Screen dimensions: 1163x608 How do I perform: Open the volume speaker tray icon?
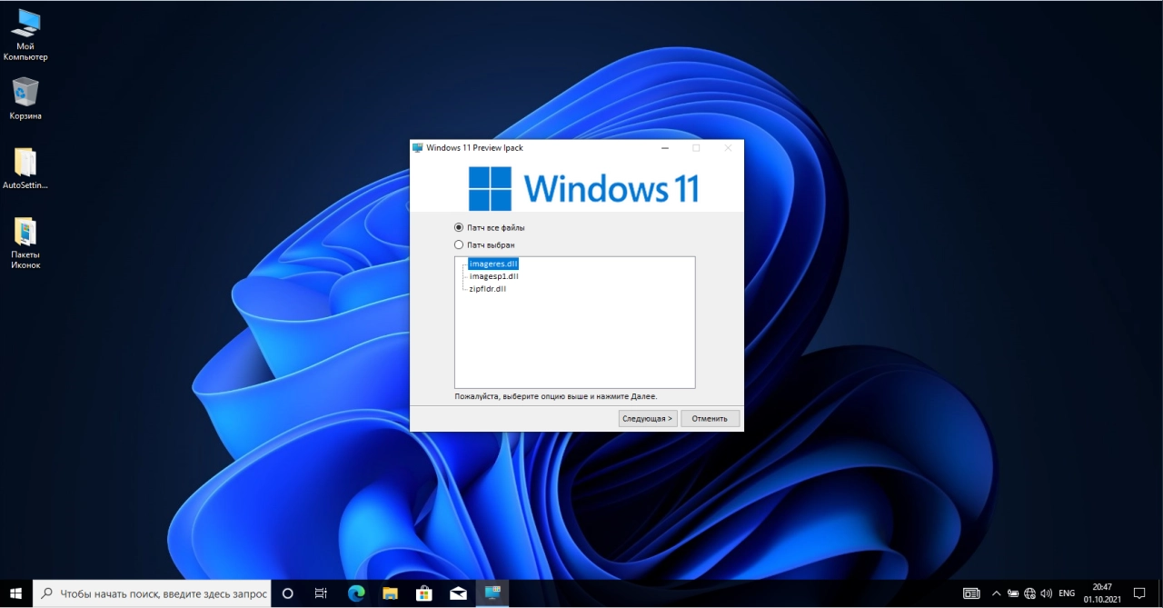pyautogui.click(x=1047, y=593)
